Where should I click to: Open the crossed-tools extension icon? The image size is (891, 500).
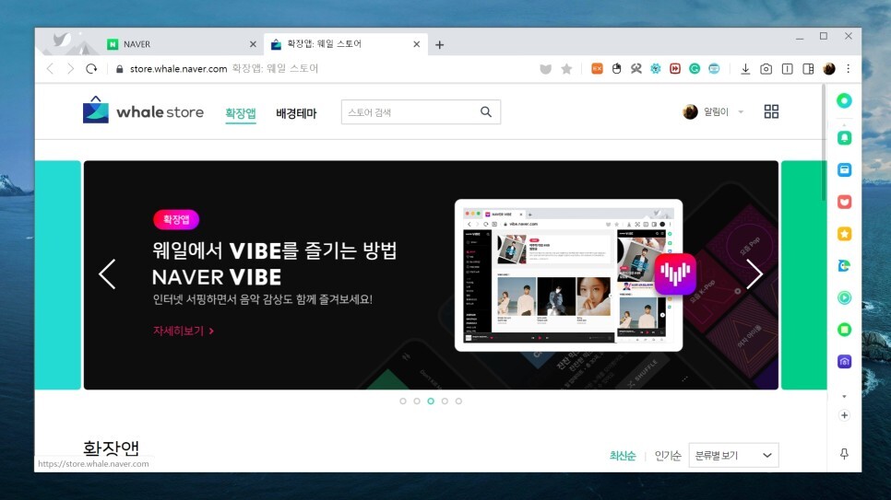pyautogui.click(x=636, y=69)
